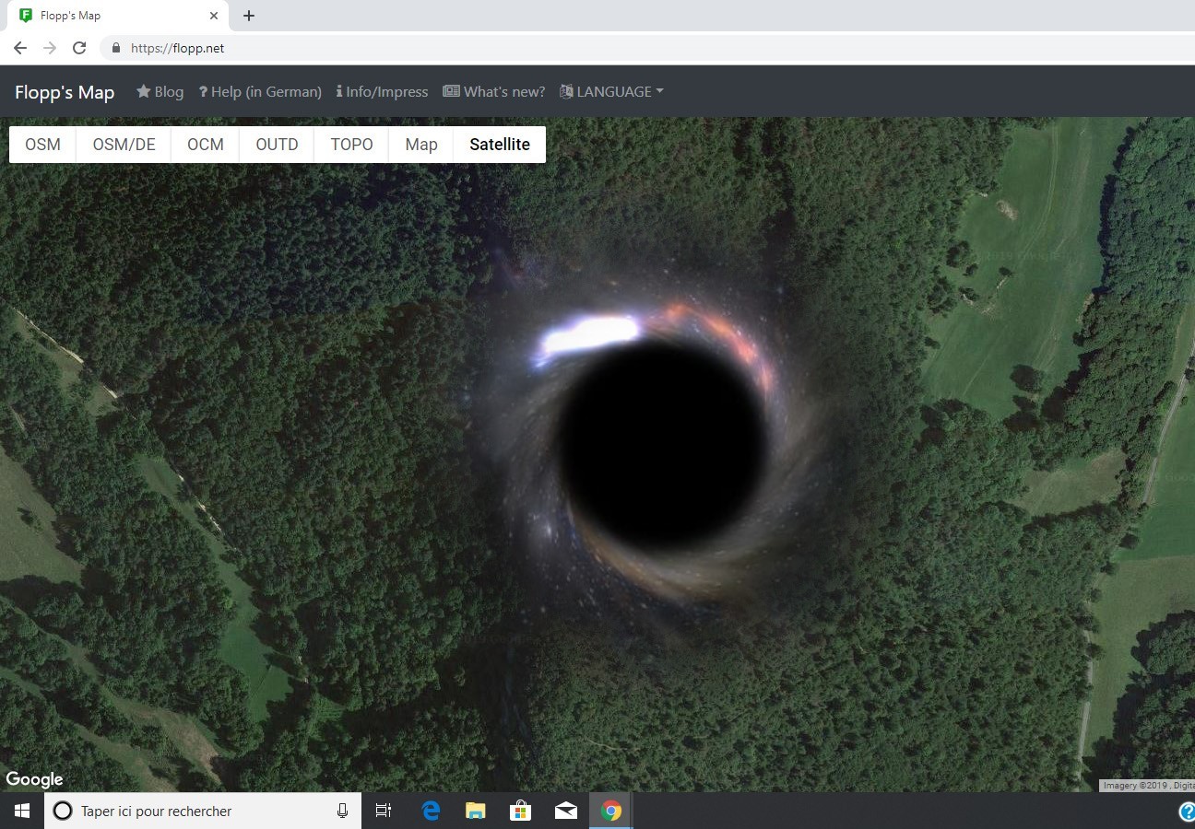The height and width of the screenshot is (829, 1195).
Task: Open the LANGUAGE dropdown menu
Action: (611, 92)
